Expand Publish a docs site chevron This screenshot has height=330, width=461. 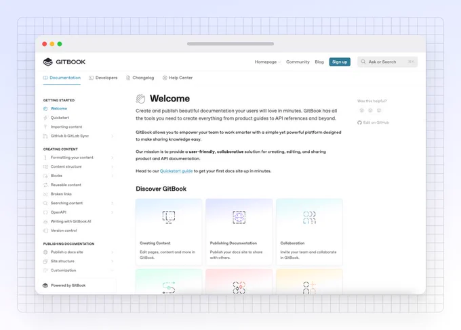[x=113, y=252]
